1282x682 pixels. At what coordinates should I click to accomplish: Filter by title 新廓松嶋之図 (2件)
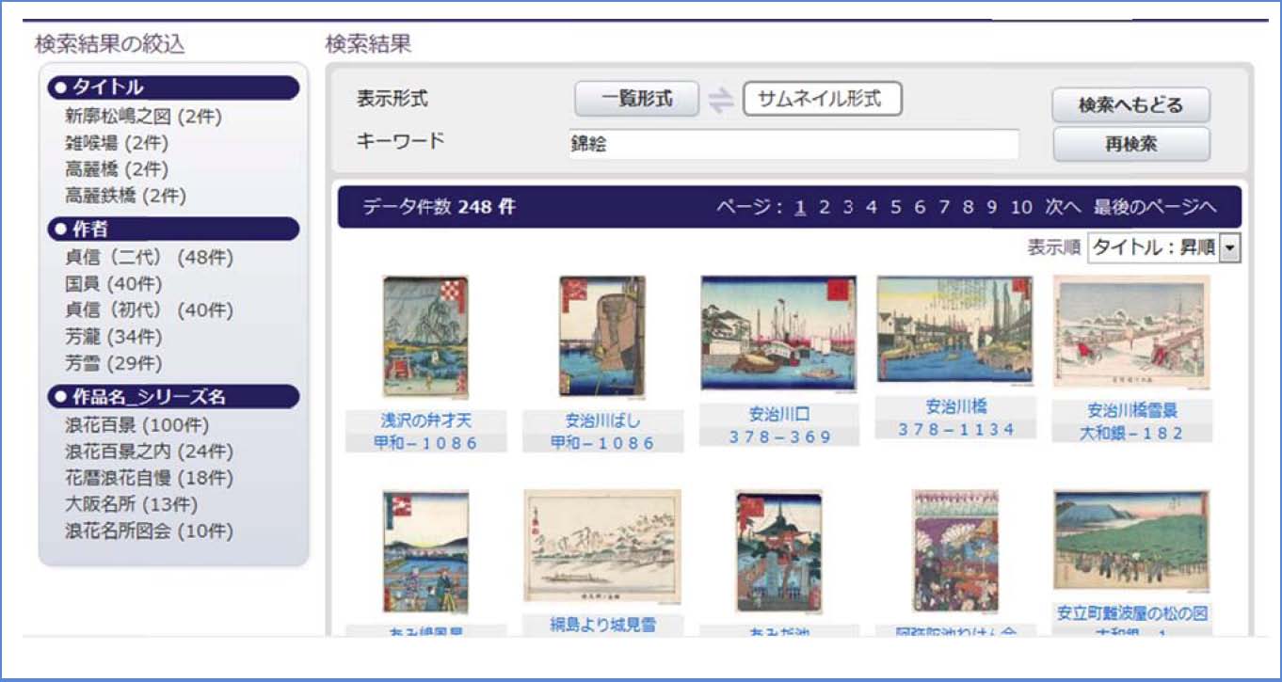click(143, 117)
